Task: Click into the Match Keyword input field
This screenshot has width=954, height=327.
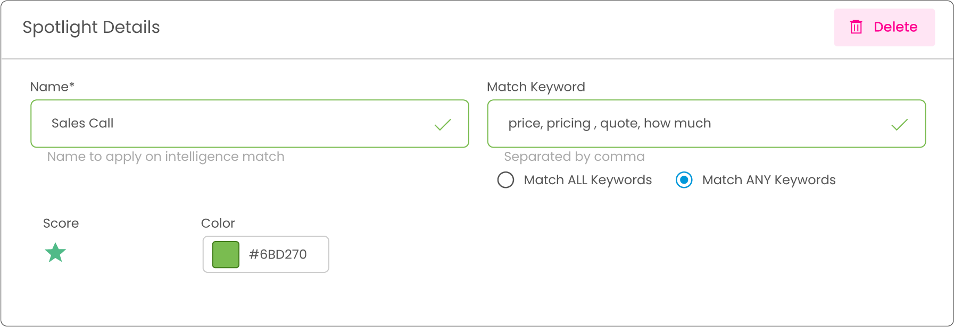Action: pyautogui.click(x=692, y=123)
